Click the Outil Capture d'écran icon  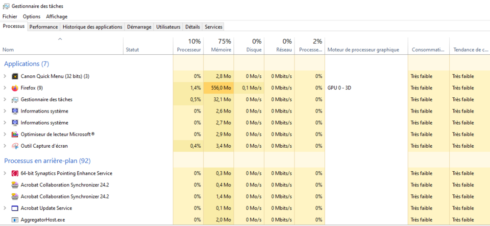coord(15,146)
